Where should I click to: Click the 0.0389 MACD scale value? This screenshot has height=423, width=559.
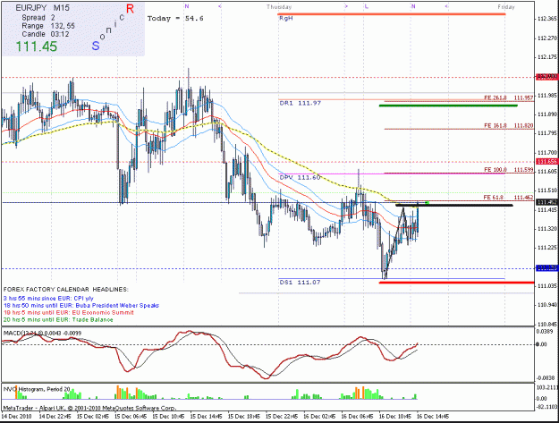(x=544, y=332)
